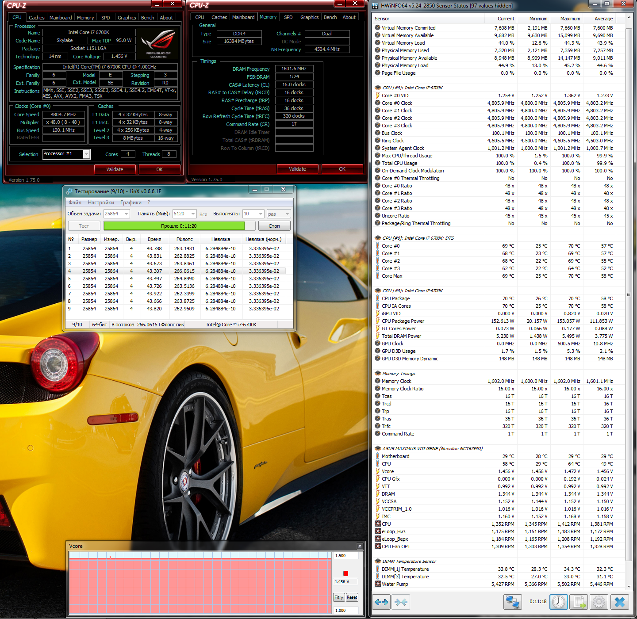Viewport: 637px width, 619px height.
Task: Open HWiNFO sensor settings gear icon
Action: click(x=599, y=602)
